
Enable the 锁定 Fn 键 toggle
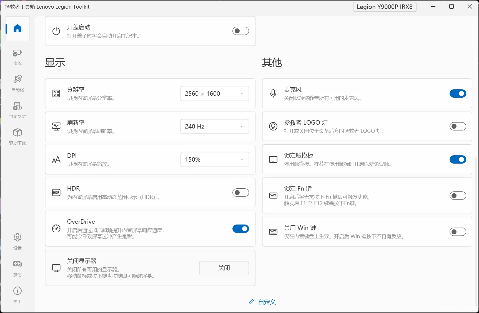[458, 196]
